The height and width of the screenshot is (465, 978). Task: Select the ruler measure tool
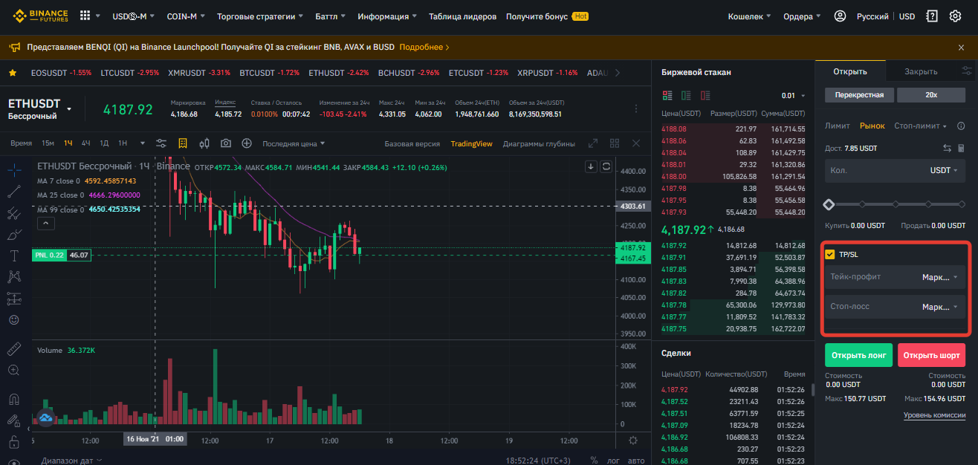point(13,348)
